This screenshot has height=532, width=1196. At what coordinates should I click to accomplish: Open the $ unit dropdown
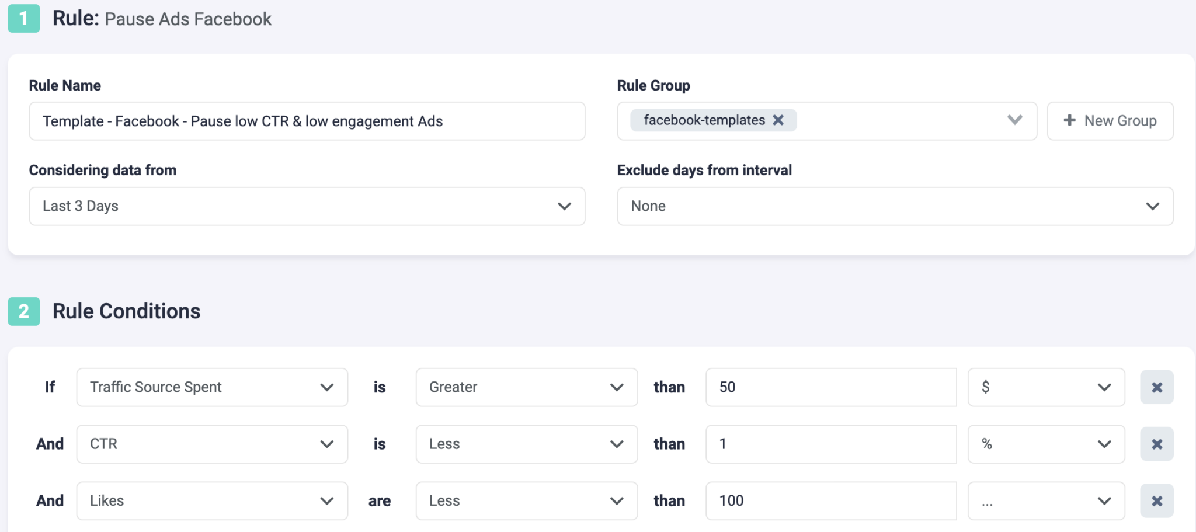tap(1046, 387)
